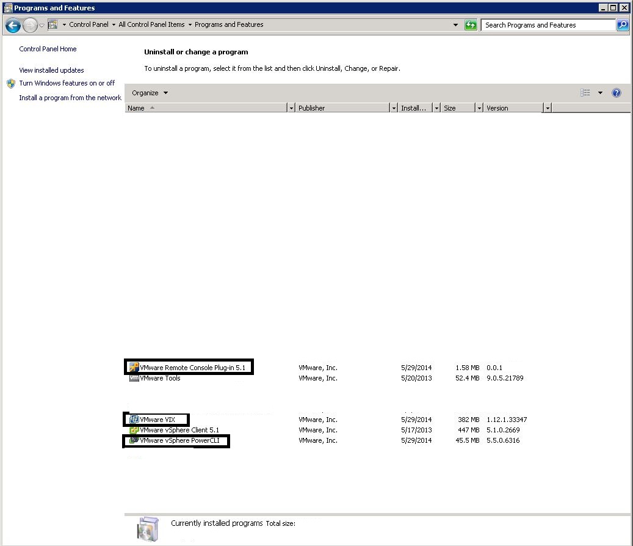Click the VMware Remote Console Plug-in icon

[x=134, y=368]
